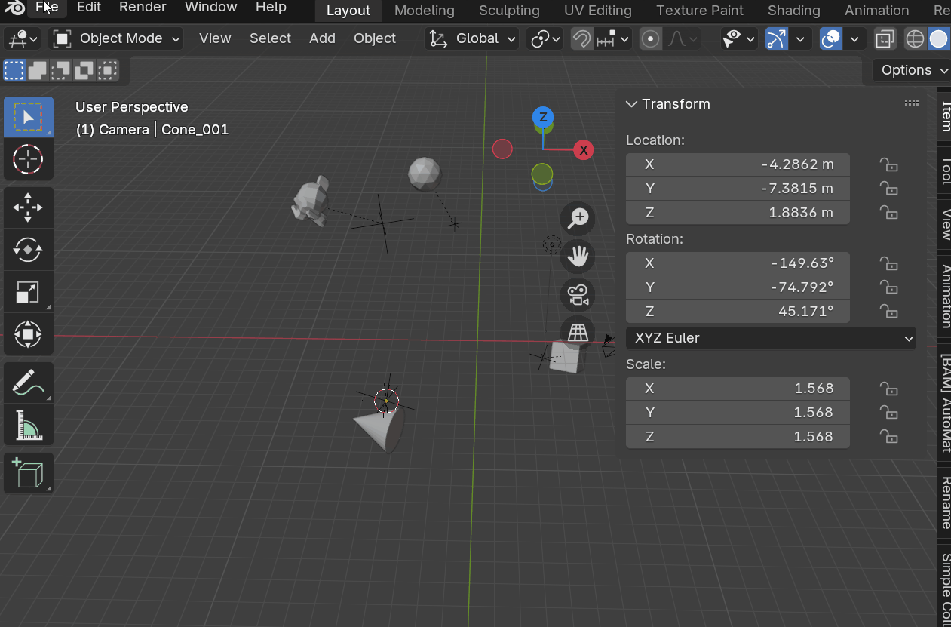Select the Select Box tool

pos(29,117)
